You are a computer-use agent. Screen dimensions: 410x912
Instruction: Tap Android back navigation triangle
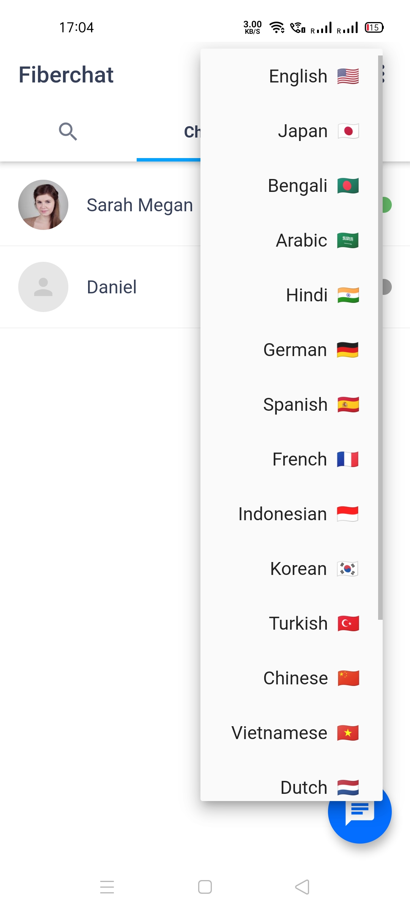[302, 887]
